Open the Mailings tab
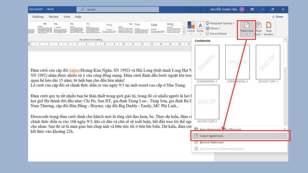Screen dimensions: 308x173 coord(38,17)
